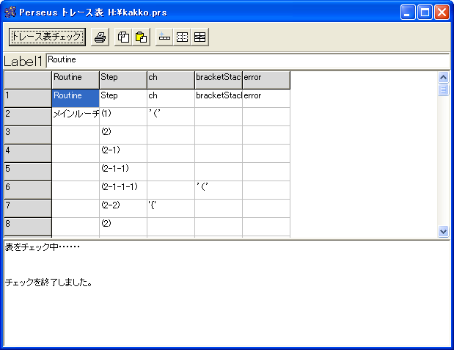Click the bracketStack column header
This screenshot has height=350, width=454.
point(219,78)
